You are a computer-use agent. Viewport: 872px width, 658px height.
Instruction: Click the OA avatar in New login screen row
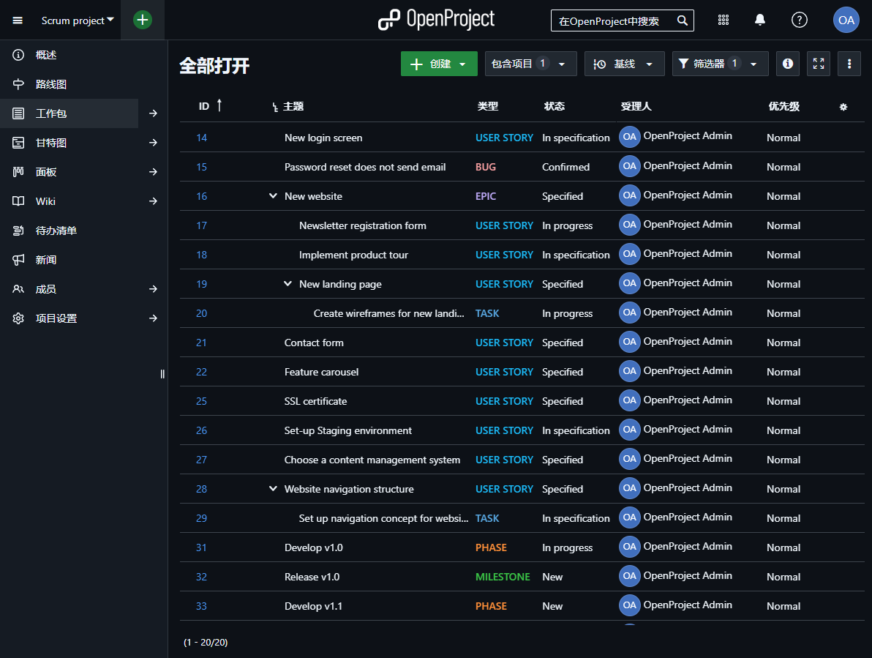[630, 137]
